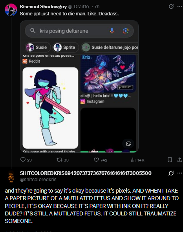Click the reply icon with 29 comments
The height and width of the screenshot is (232, 183).
pyautogui.click(x=23, y=160)
